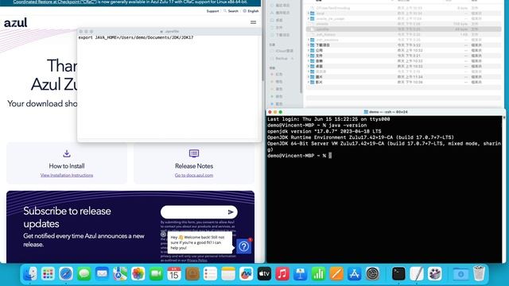509x286 pixels.
Task: Dismiss the chat welcome message
Action: pyautogui.click(x=163, y=234)
